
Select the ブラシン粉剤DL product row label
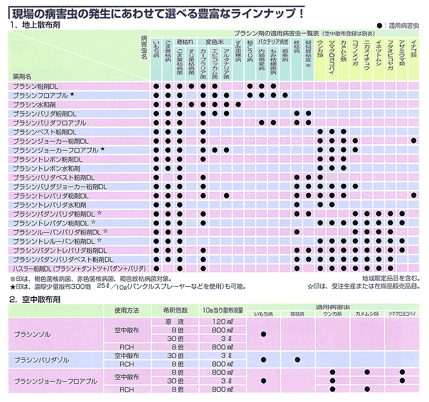[x=36, y=86]
